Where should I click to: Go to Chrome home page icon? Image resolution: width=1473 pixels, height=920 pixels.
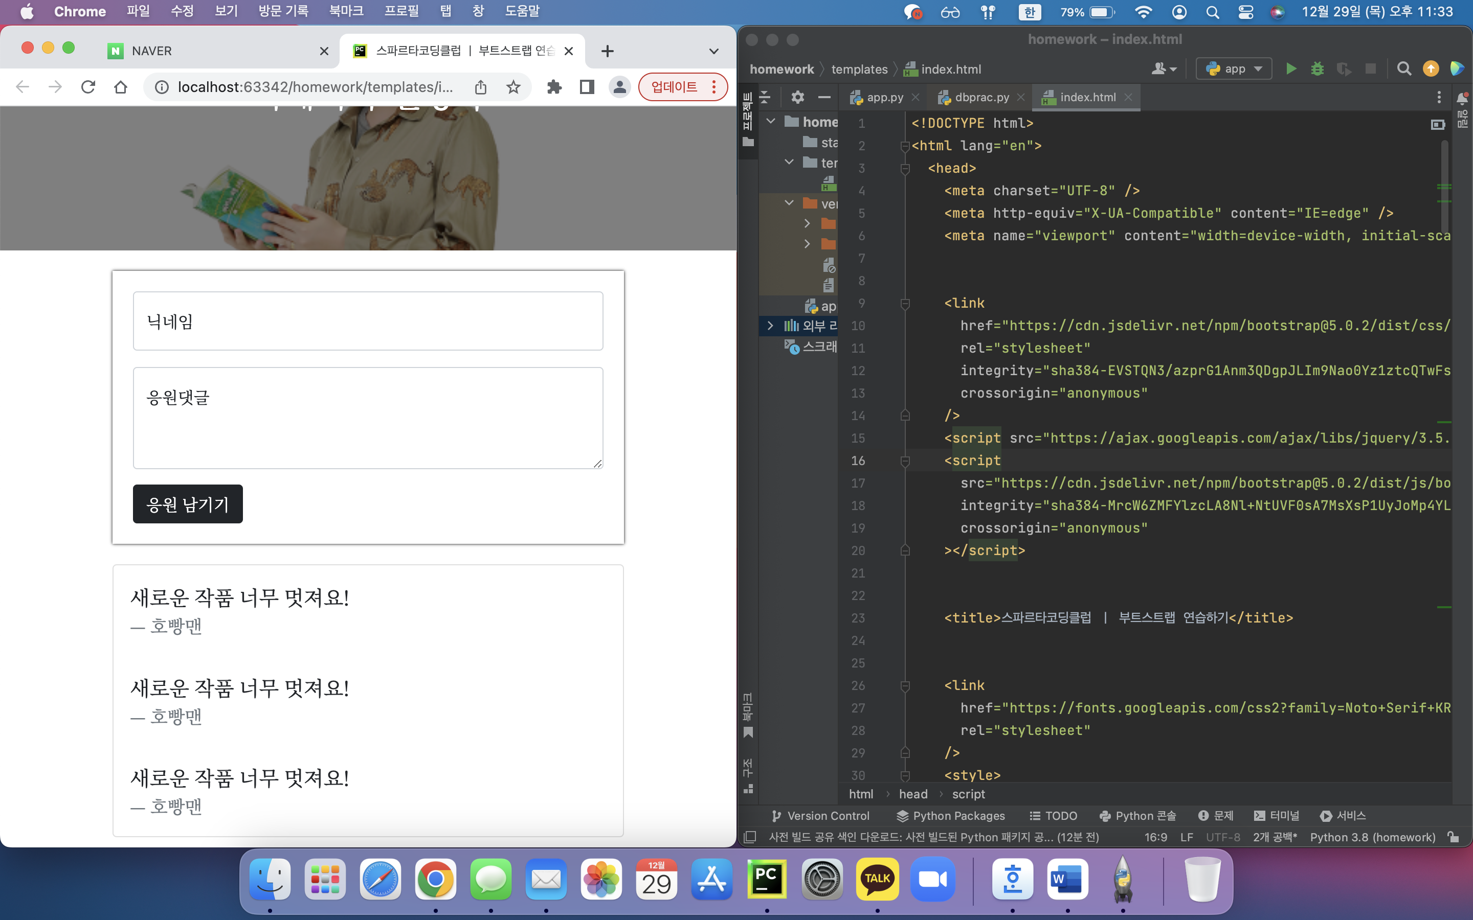pos(121,87)
